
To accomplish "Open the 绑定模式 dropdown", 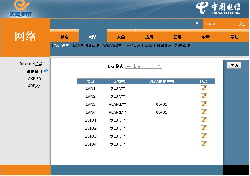I will (143, 66).
